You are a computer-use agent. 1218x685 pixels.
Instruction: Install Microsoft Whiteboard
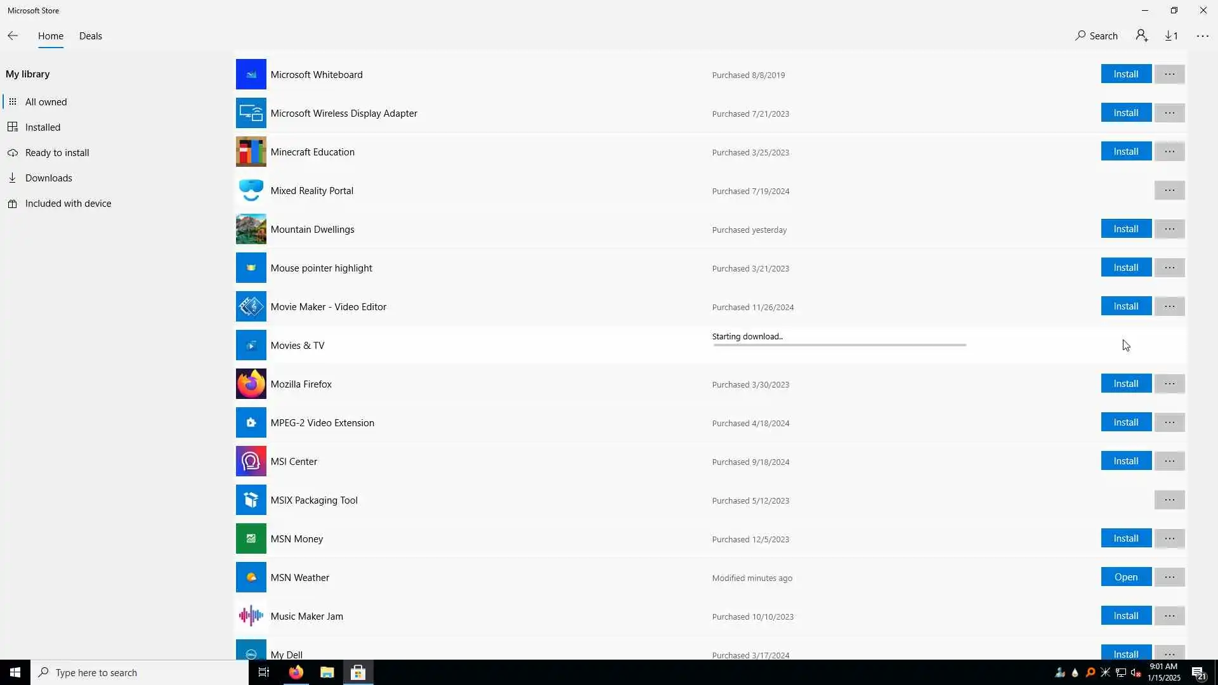coord(1125,74)
